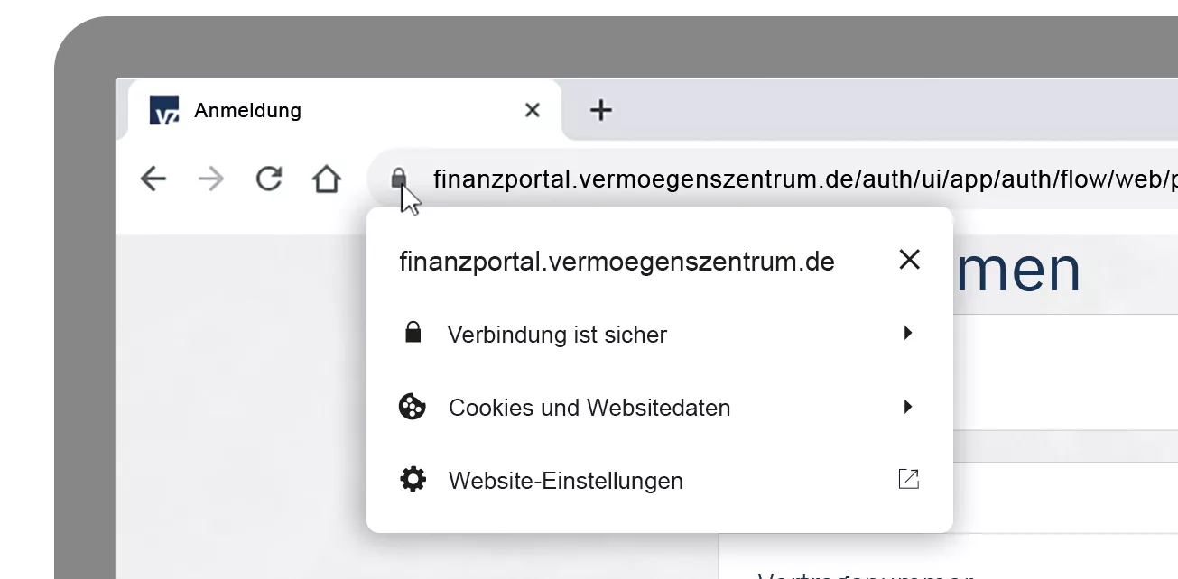Select the Anmeldung tab
The width and height of the screenshot is (1178, 579).
point(345,110)
